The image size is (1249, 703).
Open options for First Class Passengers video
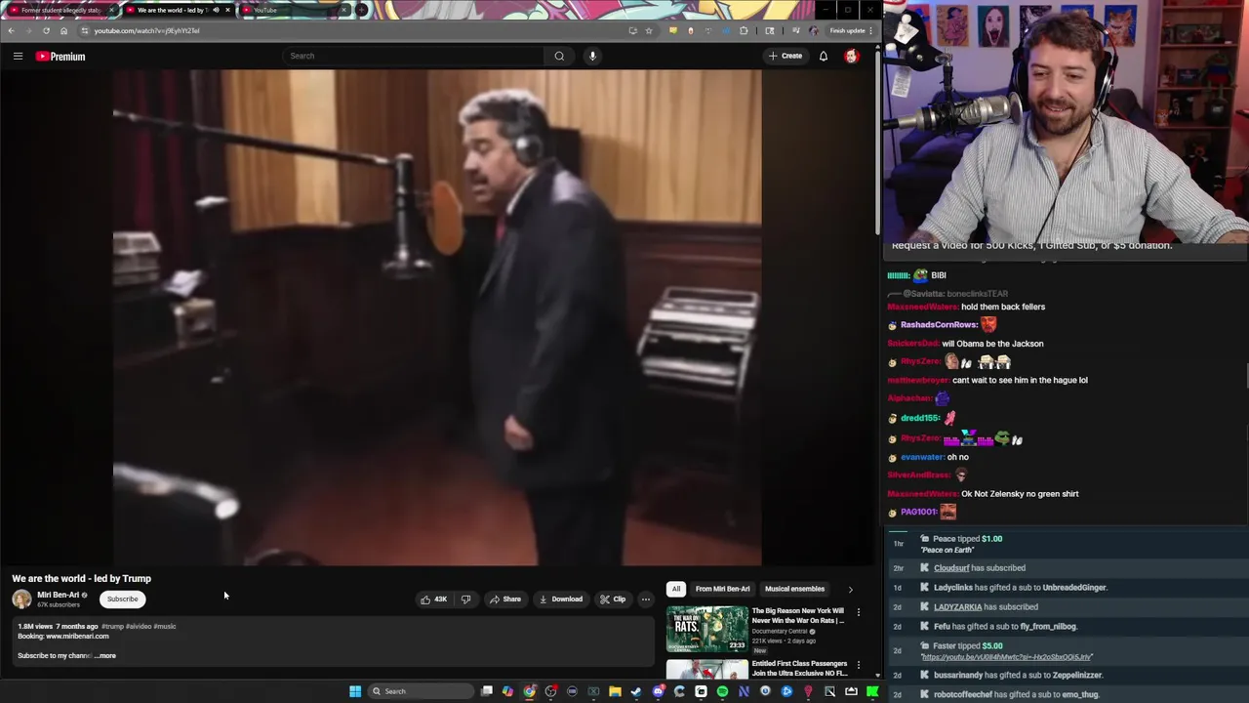859,665
